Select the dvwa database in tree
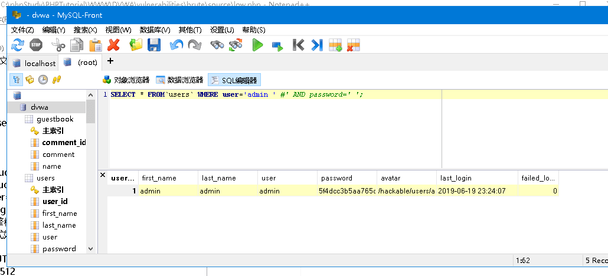Image resolution: width=608 pixels, height=276 pixels. point(39,107)
